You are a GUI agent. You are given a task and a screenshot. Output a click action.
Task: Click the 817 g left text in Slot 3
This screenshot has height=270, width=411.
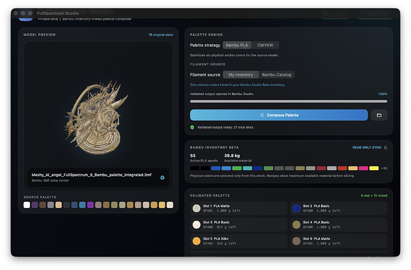[227, 227]
